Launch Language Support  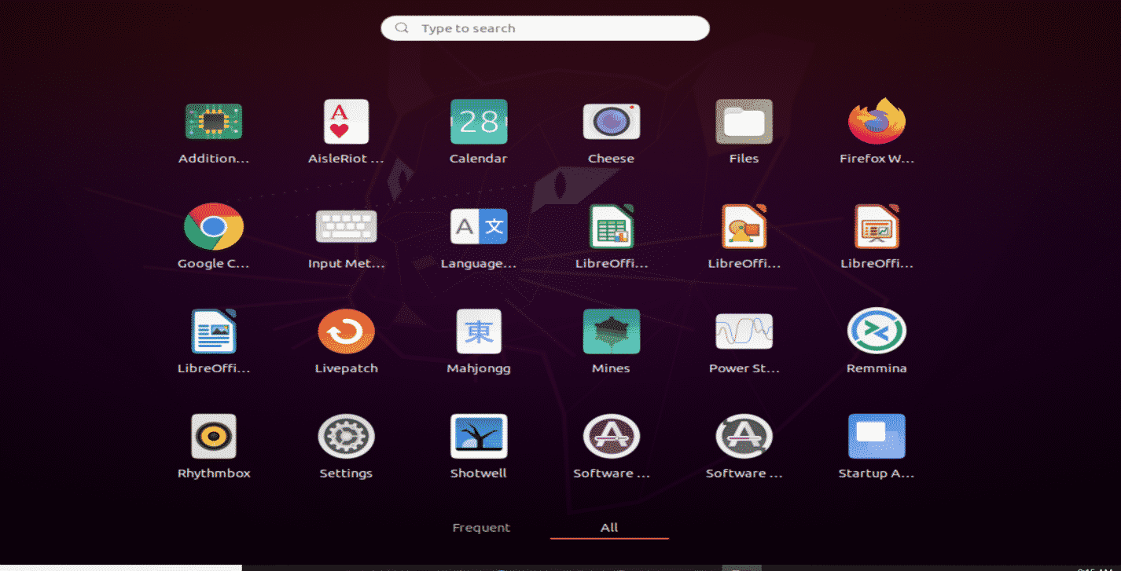[479, 226]
